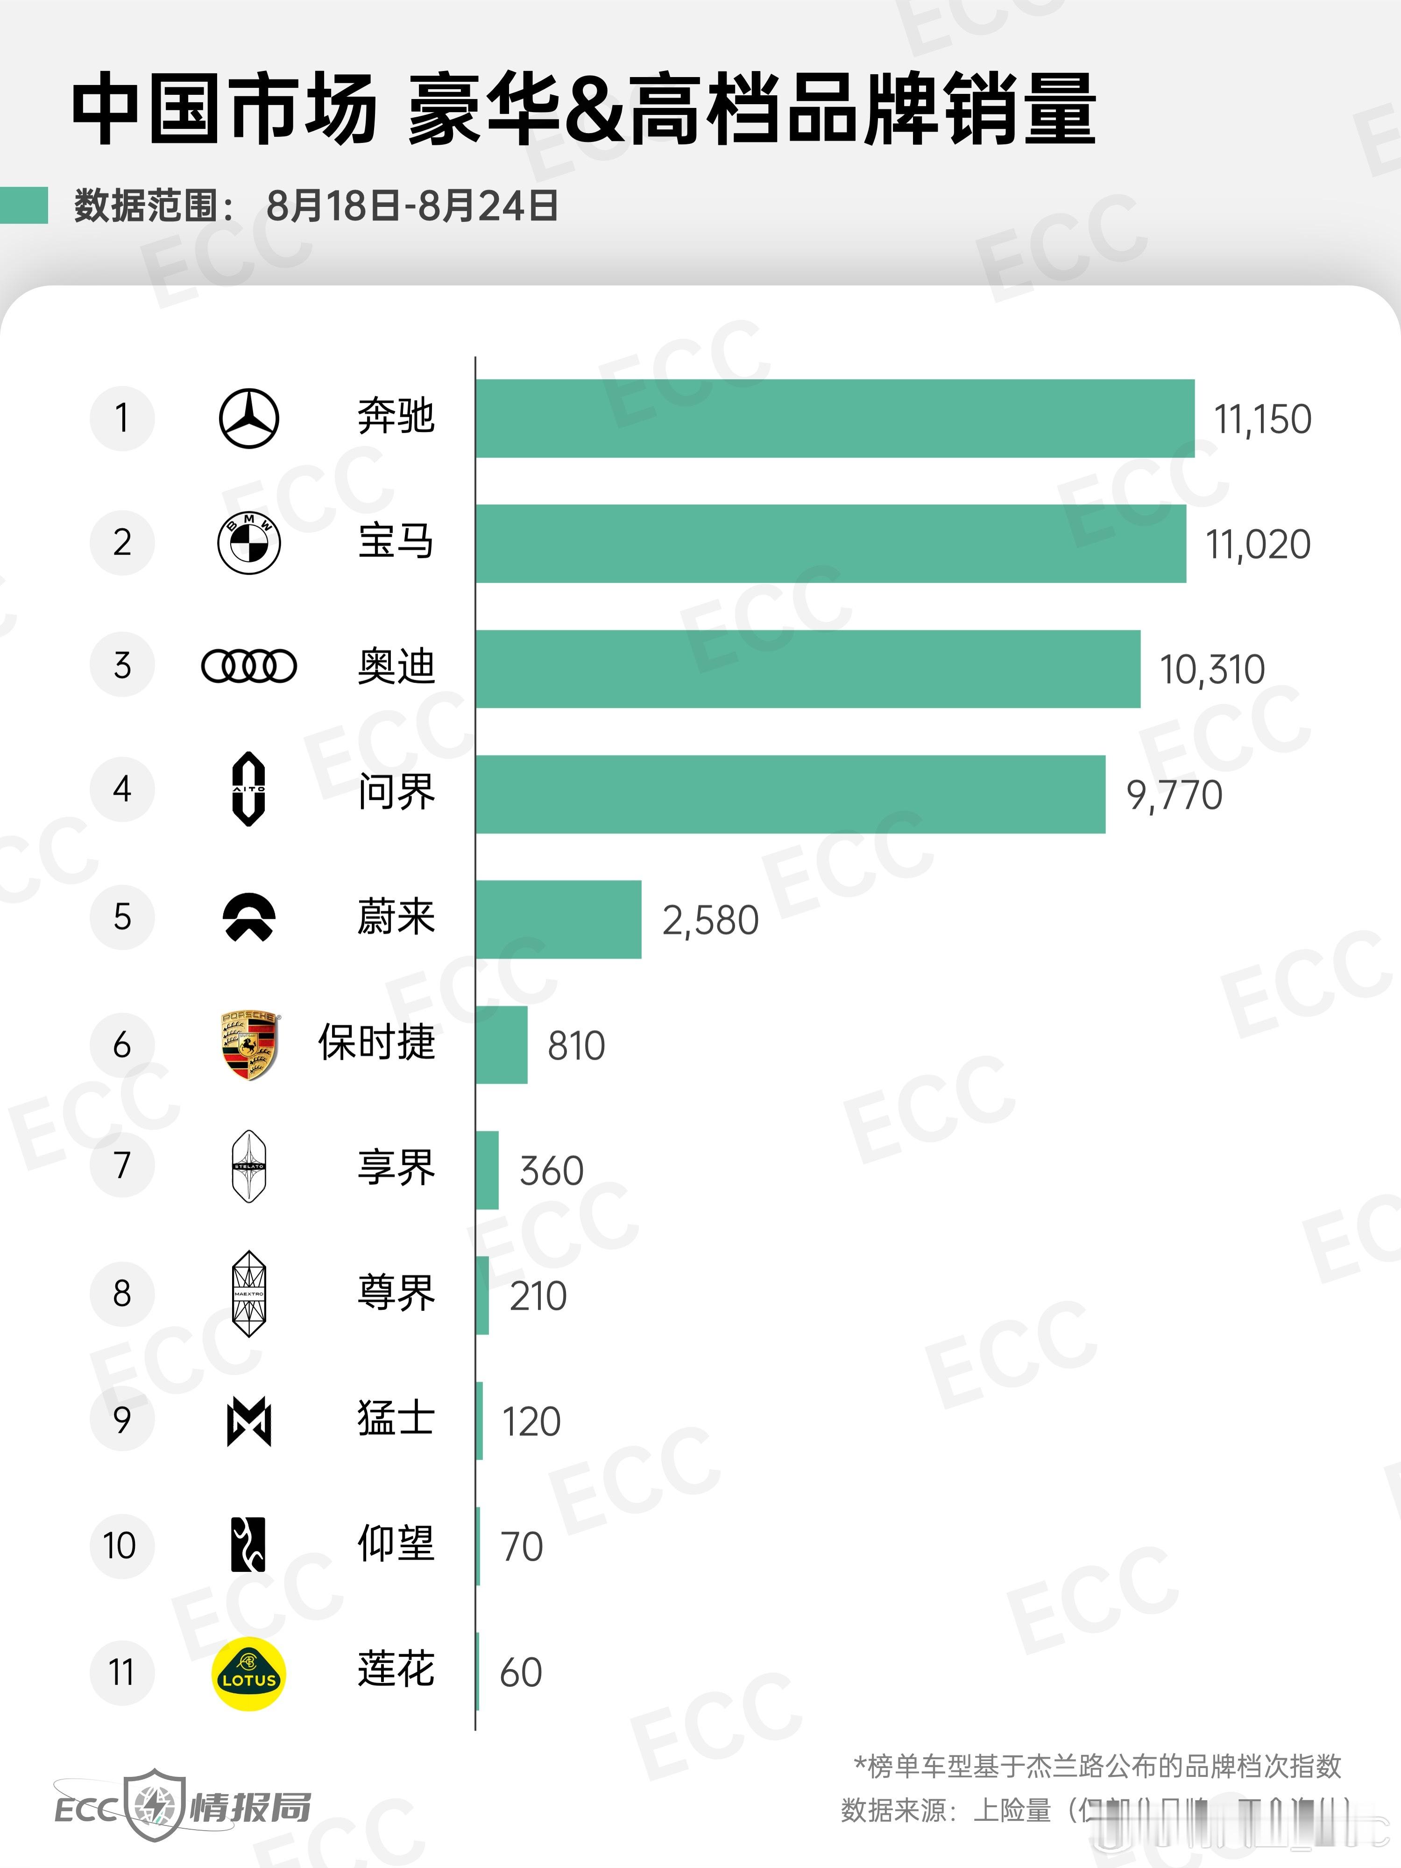This screenshot has height=1868, width=1401.
Task: Click the green 奔驰 sales bar
Action: coord(835,419)
